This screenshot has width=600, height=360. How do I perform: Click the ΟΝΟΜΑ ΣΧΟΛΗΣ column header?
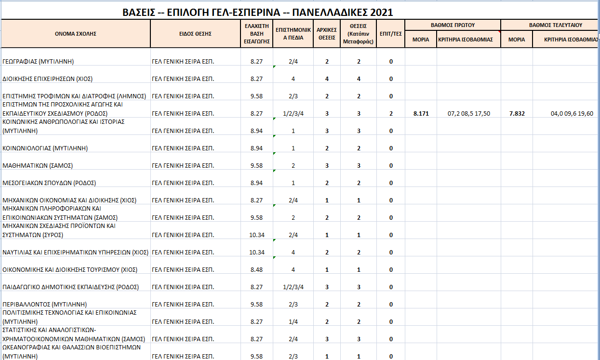coord(76,34)
